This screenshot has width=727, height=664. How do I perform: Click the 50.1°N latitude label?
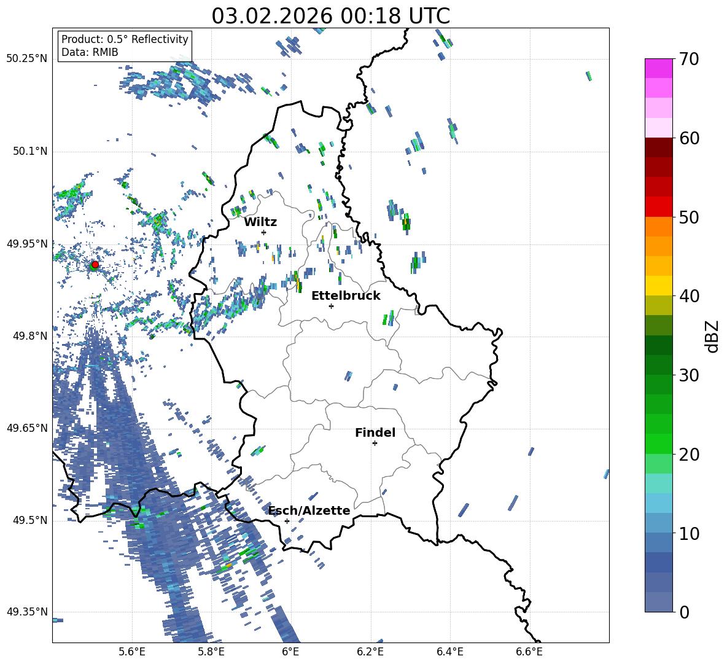click(29, 152)
